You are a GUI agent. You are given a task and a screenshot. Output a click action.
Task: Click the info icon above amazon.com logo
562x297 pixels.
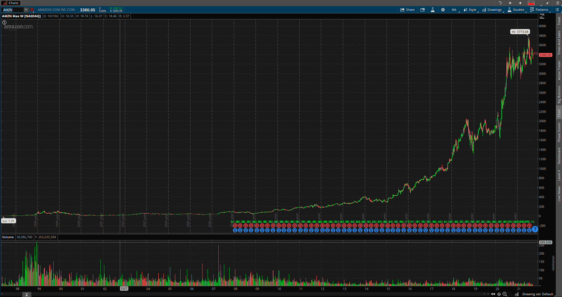(4, 22)
